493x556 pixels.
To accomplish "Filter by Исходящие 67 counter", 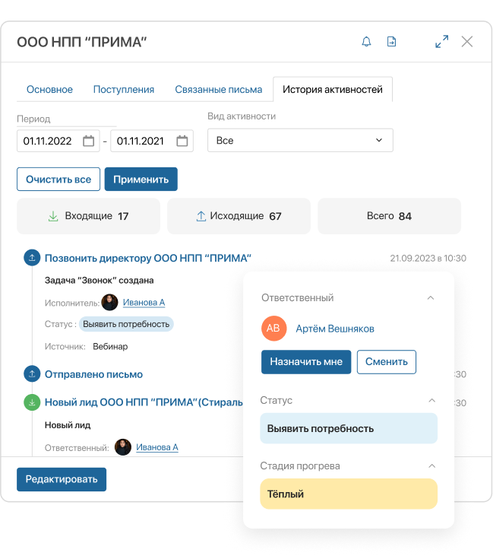I will coord(239,216).
